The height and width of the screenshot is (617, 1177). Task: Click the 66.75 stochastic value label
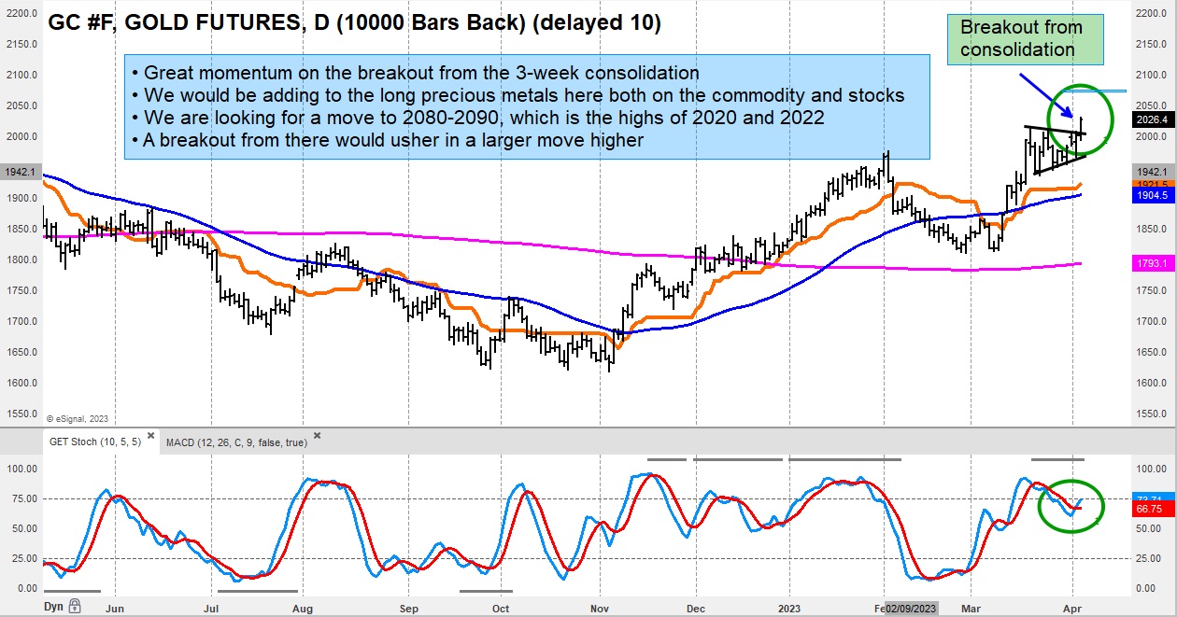(x=1149, y=510)
